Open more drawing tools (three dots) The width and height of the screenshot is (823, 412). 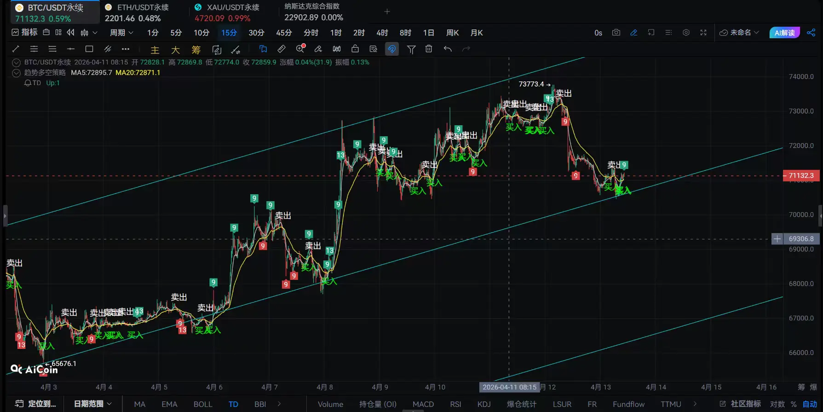point(126,49)
